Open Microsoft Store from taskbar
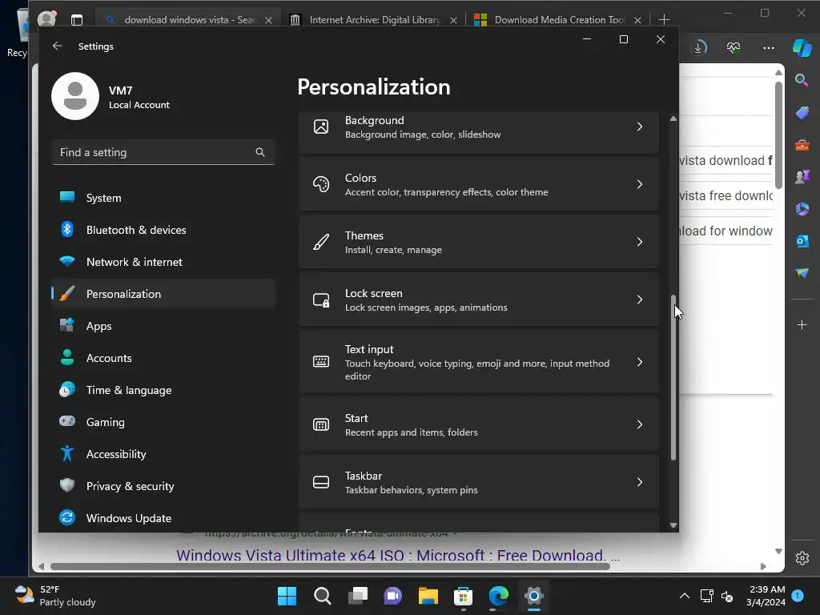820x615 pixels. coord(463,596)
